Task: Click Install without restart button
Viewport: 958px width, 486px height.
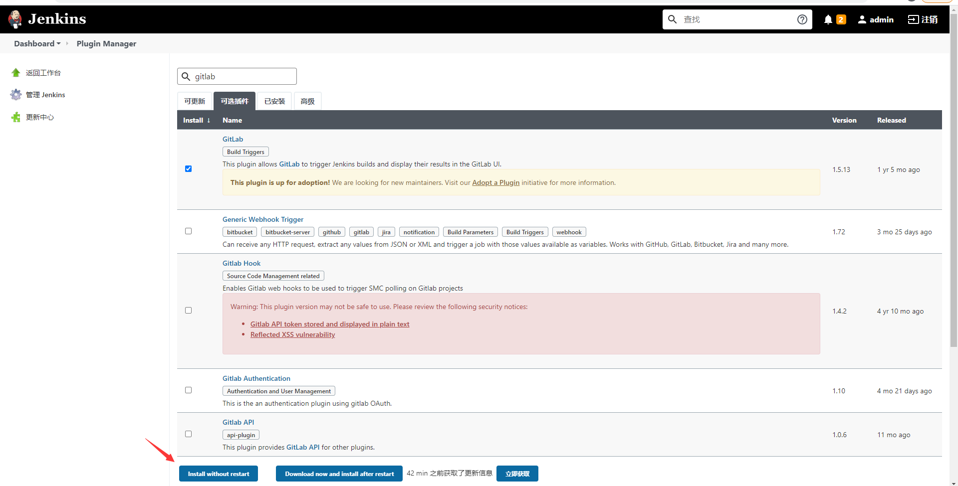Action: (219, 474)
